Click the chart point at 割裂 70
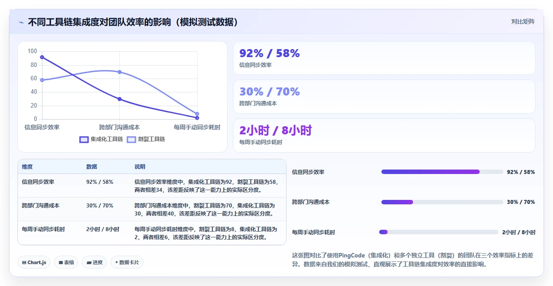This screenshot has height=286, width=553. pos(119,72)
